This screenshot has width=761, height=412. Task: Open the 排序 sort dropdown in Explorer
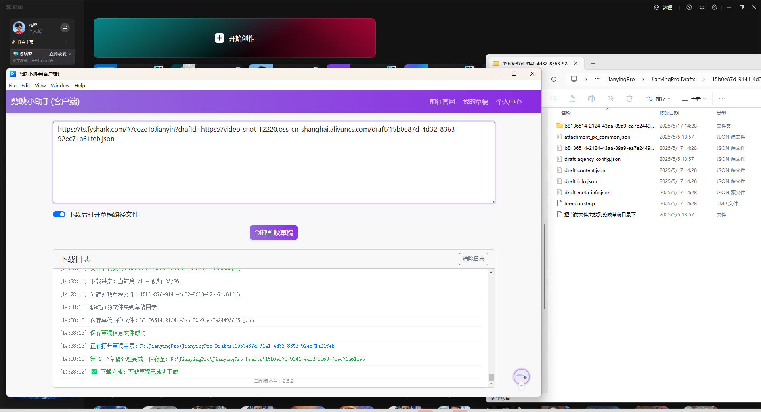(x=658, y=99)
